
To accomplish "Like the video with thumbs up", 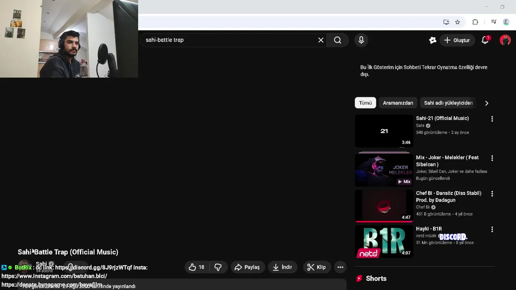I will 197,267.
